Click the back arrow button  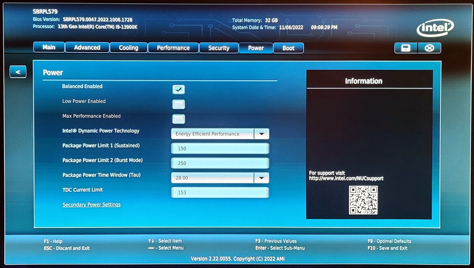pos(18,72)
